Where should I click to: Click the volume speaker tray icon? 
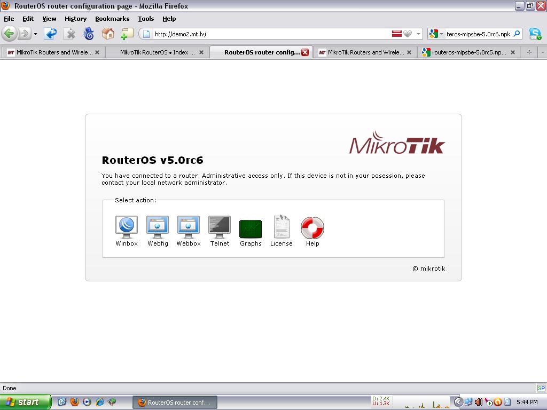[479, 402]
